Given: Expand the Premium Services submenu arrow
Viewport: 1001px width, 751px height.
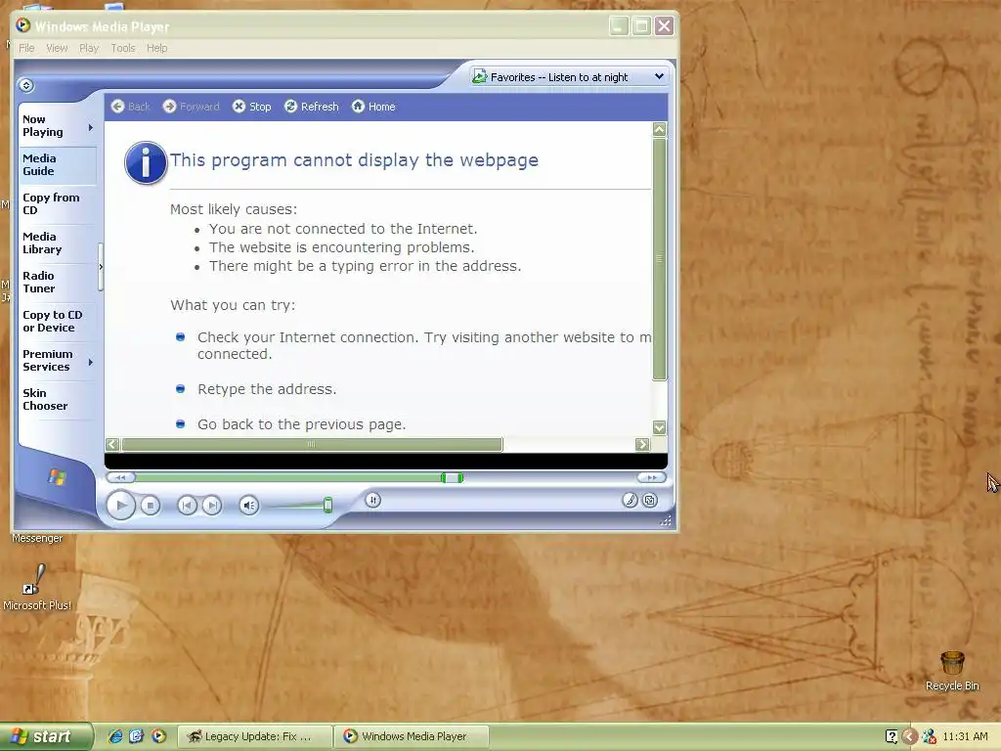Looking at the screenshot, I should 91,362.
